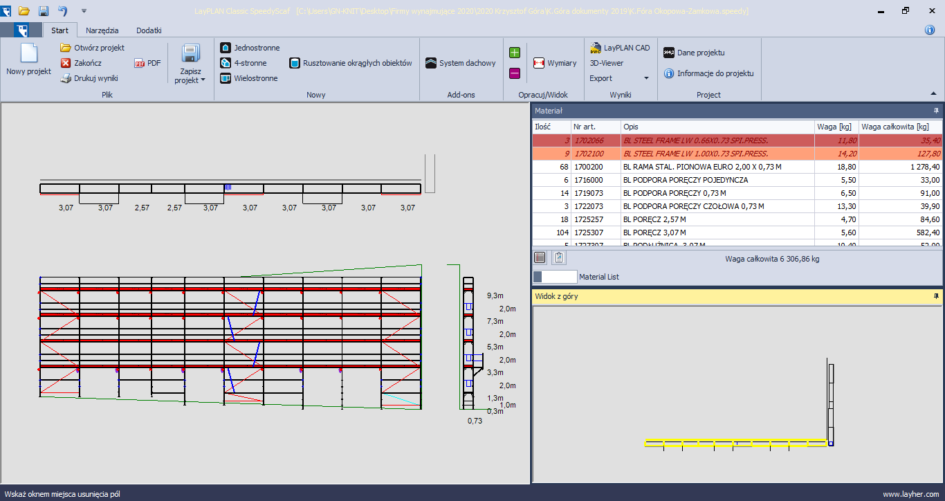Click total weight 582,40 cell
Screen dimensions: 945x501
[x=901, y=233]
